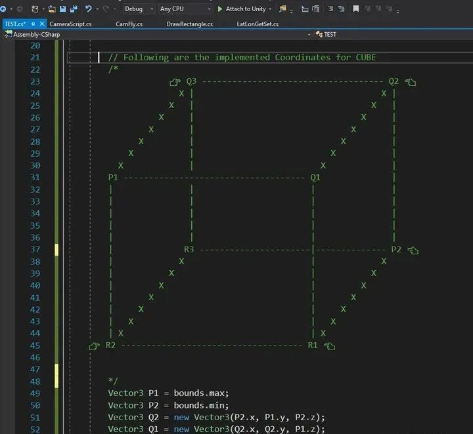The width and height of the screenshot is (473, 434).
Task: Click the Attach to Unity button
Action: [246, 9]
